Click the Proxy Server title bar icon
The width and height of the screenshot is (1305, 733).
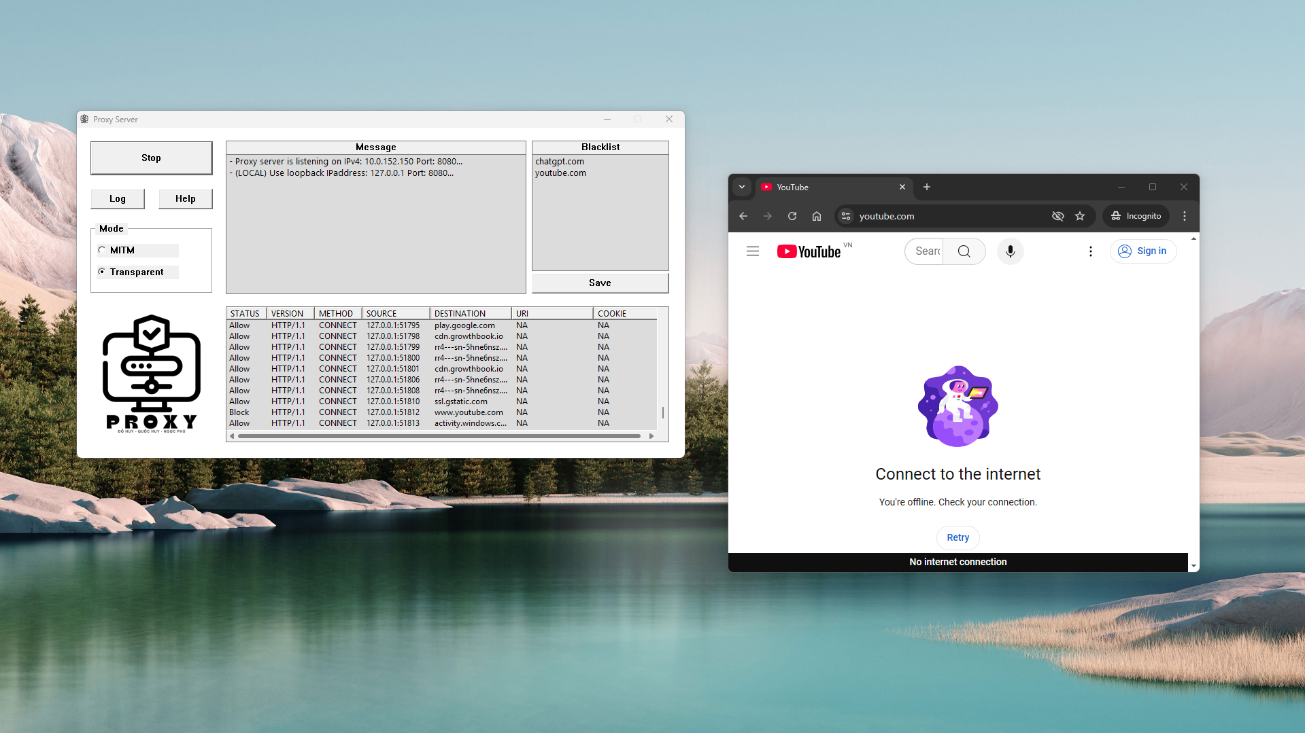(x=84, y=119)
